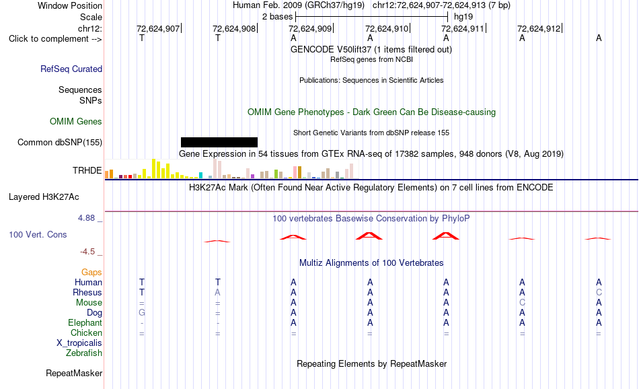Click the faded A in Rhesus row
Viewport: 639px width, 389px height.
click(x=218, y=292)
